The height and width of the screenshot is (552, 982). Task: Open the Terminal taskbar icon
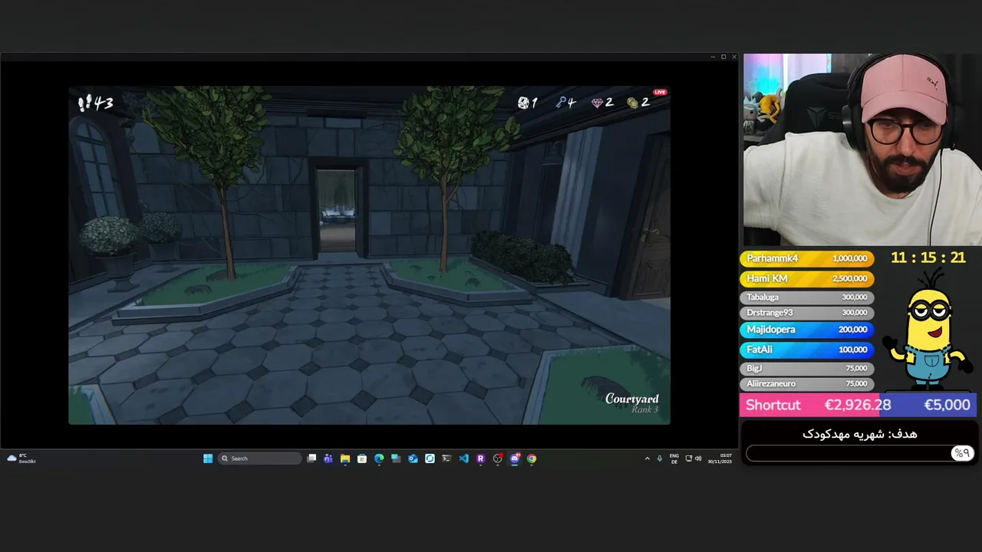(447, 458)
